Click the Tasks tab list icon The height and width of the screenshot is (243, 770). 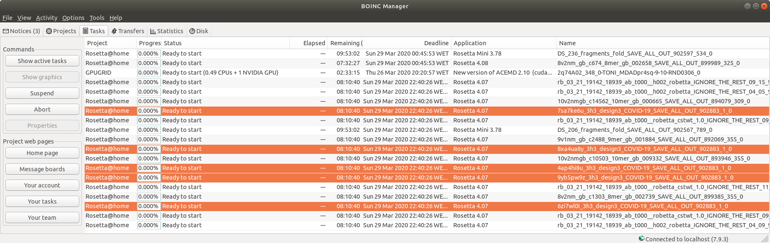[86, 31]
